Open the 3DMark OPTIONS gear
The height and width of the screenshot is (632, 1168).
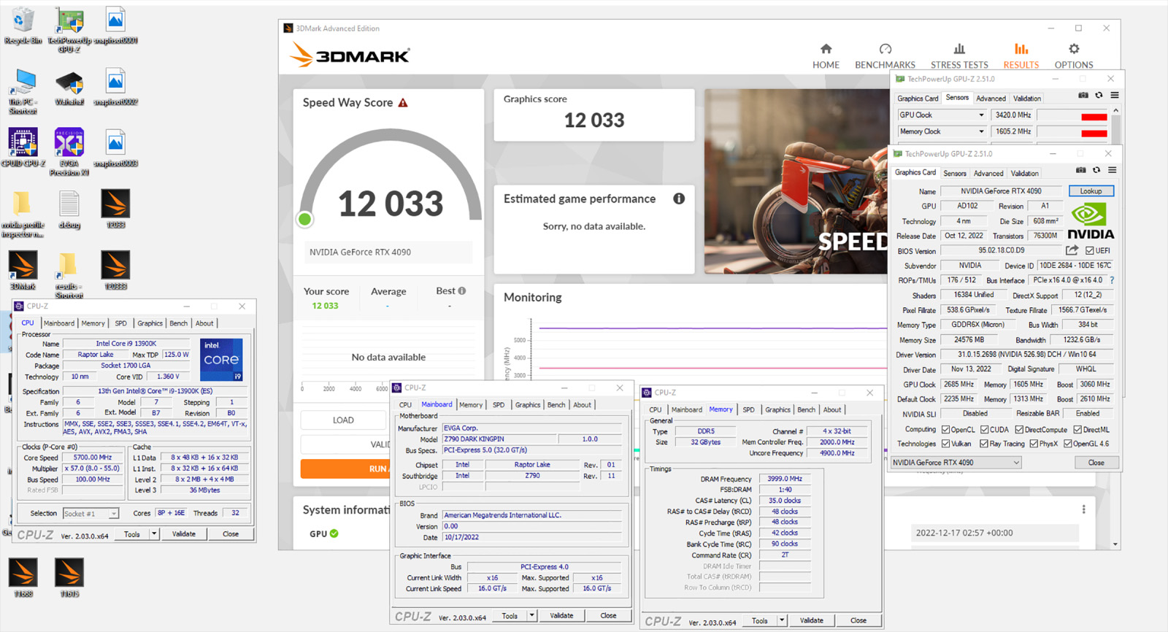[x=1074, y=56]
